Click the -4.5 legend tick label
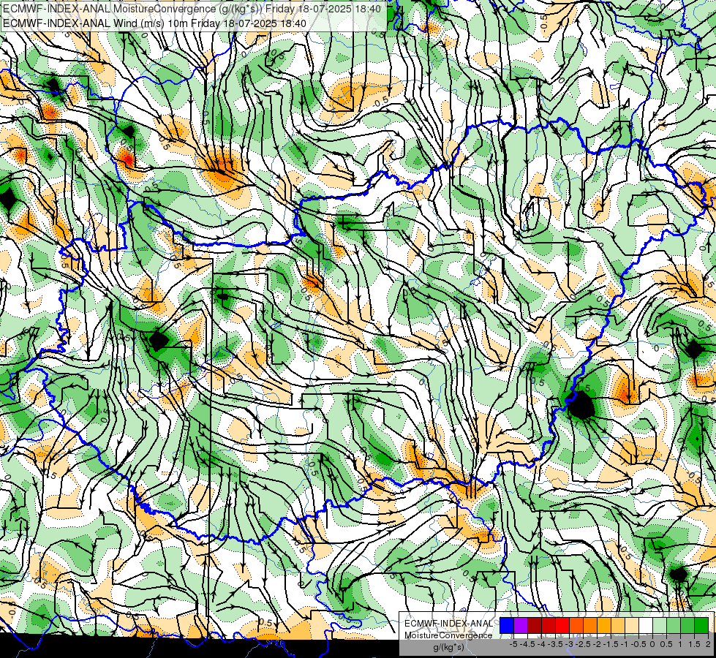The width and height of the screenshot is (716, 658). 528,644
